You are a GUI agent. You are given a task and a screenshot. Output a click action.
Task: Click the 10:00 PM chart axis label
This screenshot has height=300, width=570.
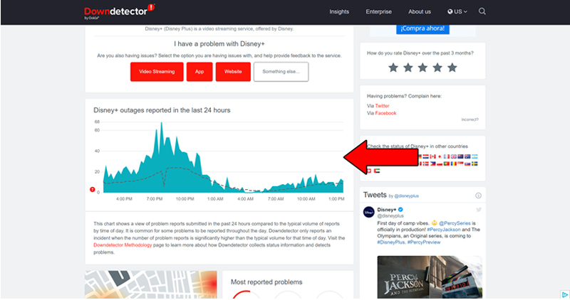pos(185,199)
